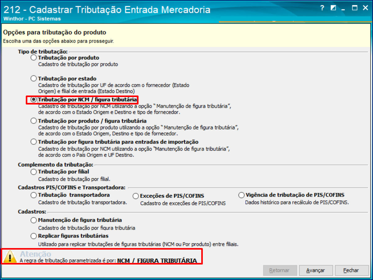The image size is (373, 280).
Task: Choose Tributação por produto / figura tributária
Action: click(34, 121)
